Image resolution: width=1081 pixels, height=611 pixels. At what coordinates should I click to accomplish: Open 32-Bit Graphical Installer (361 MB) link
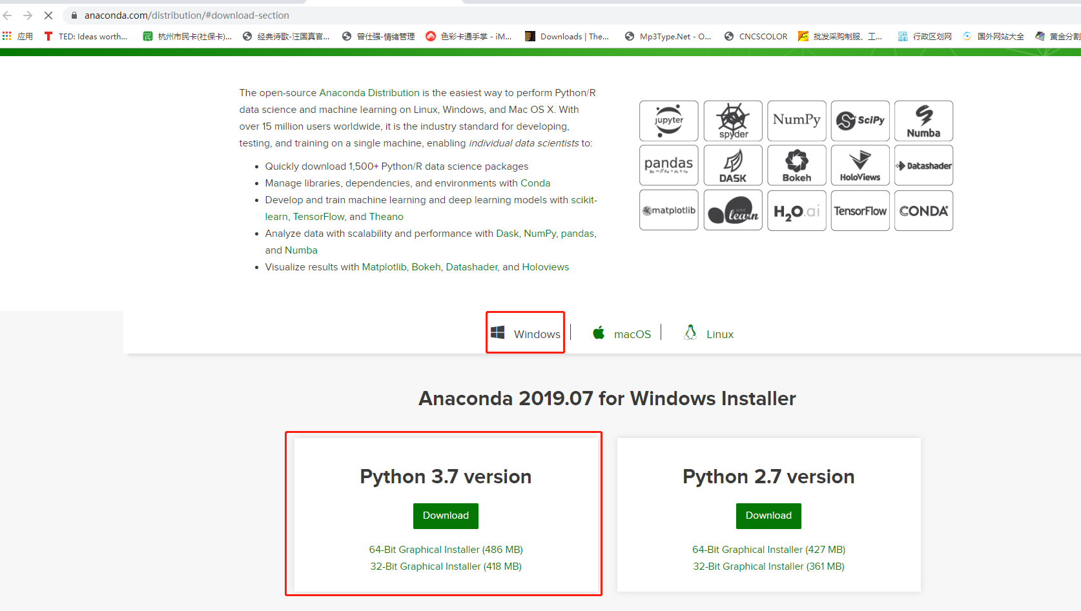pyautogui.click(x=768, y=566)
